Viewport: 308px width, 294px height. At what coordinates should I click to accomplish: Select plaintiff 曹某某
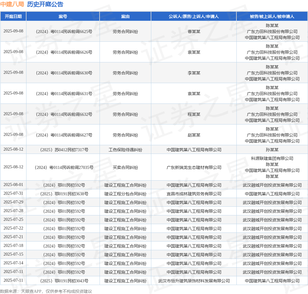coord(194,31)
